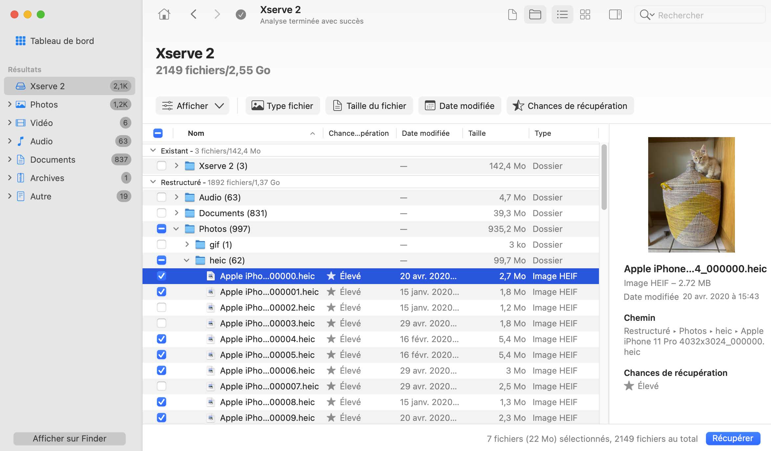Click the scan completed checkmark icon
This screenshot has height=451, width=771.
tap(241, 14)
